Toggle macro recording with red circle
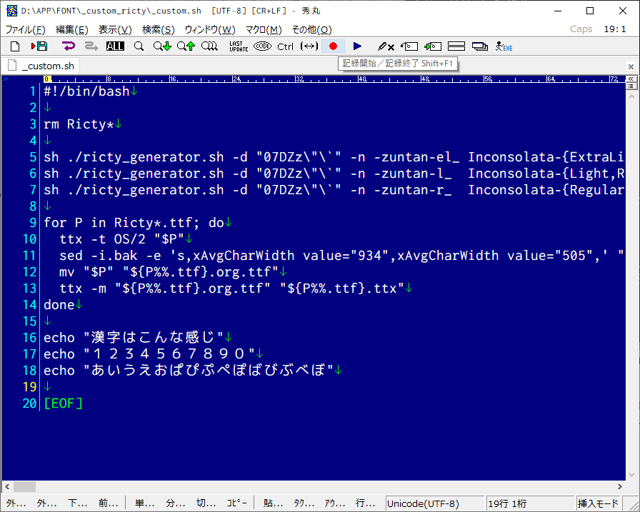Screen dimensions: 640x512 pyautogui.click(x=333, y=46)
